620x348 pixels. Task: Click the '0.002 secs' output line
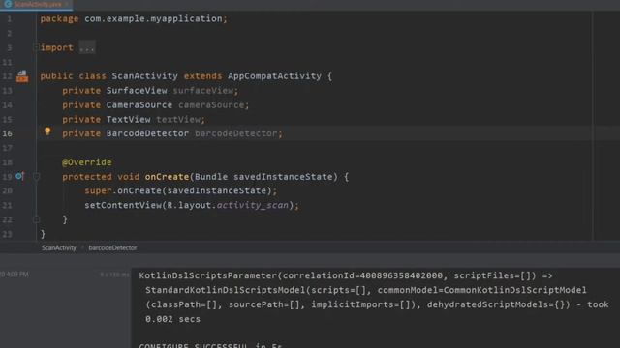click(172, 319)
